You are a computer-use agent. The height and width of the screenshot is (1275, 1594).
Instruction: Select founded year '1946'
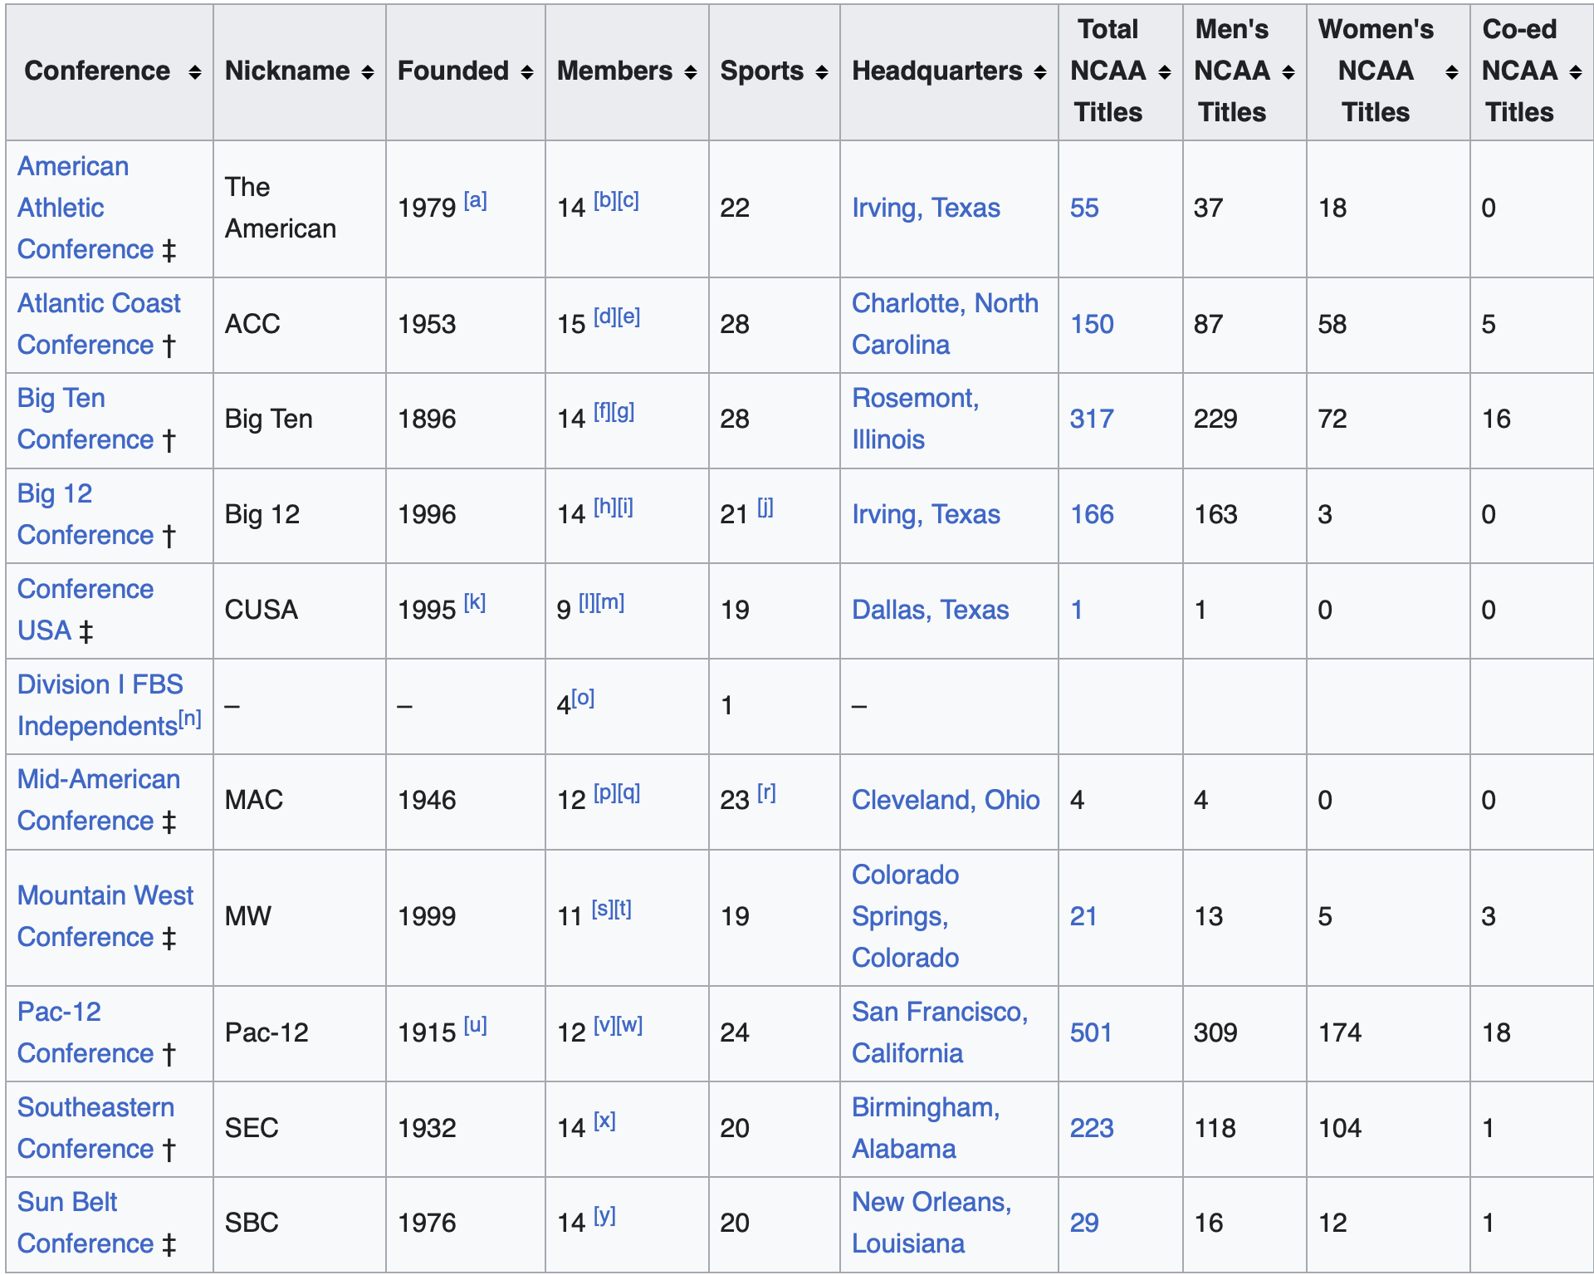pyautogui.click(x=427, y=800)
